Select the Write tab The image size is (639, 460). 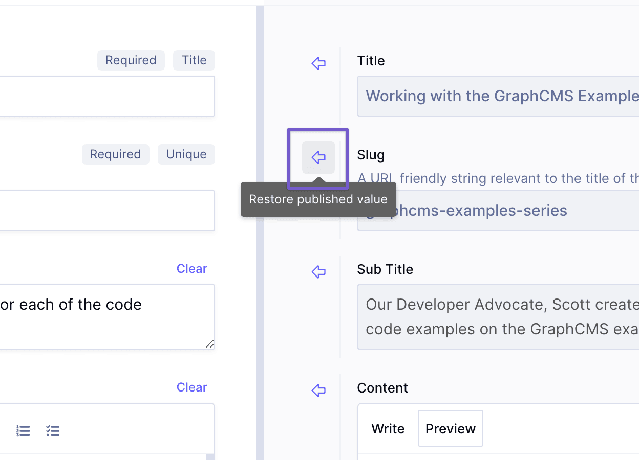[388, 428]
